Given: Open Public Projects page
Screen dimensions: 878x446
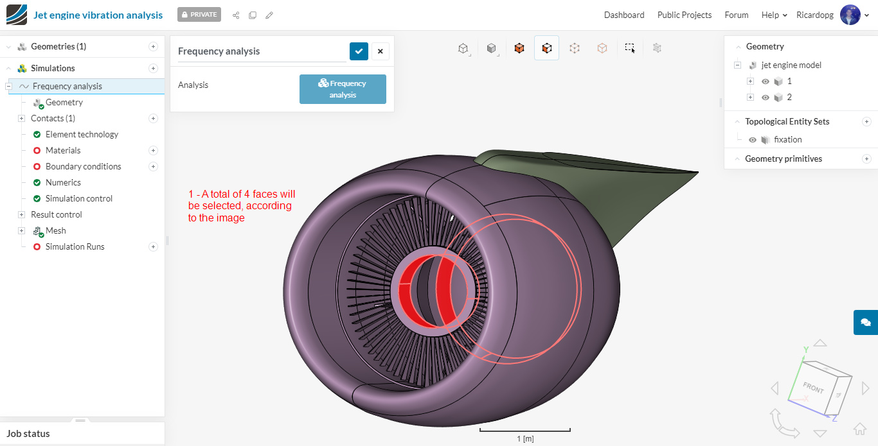Looking at the screenshot, I should 685,15.
